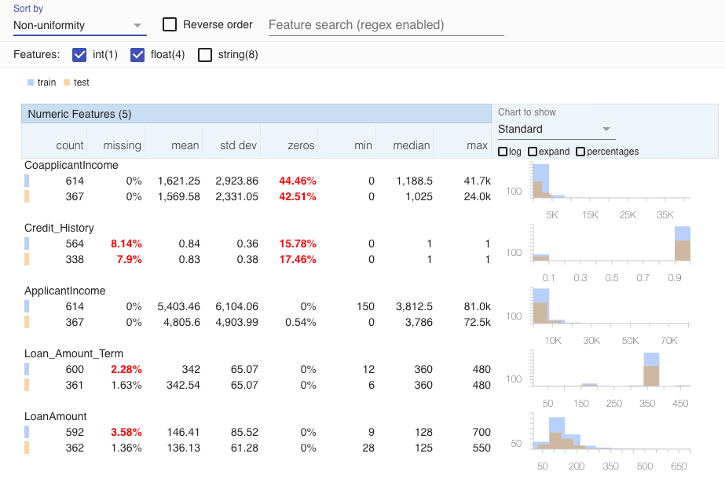
Task: Toggle the log scale checkbox
Action: pyautogui.click(x=503, y=152)
